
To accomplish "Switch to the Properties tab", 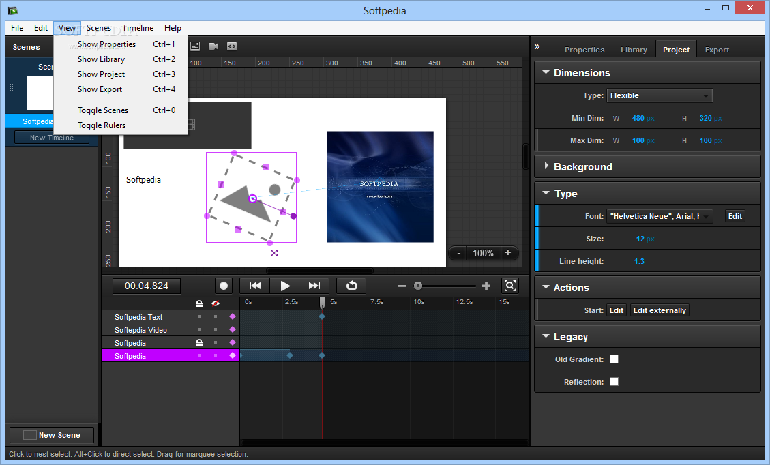I will pos(584,50).
